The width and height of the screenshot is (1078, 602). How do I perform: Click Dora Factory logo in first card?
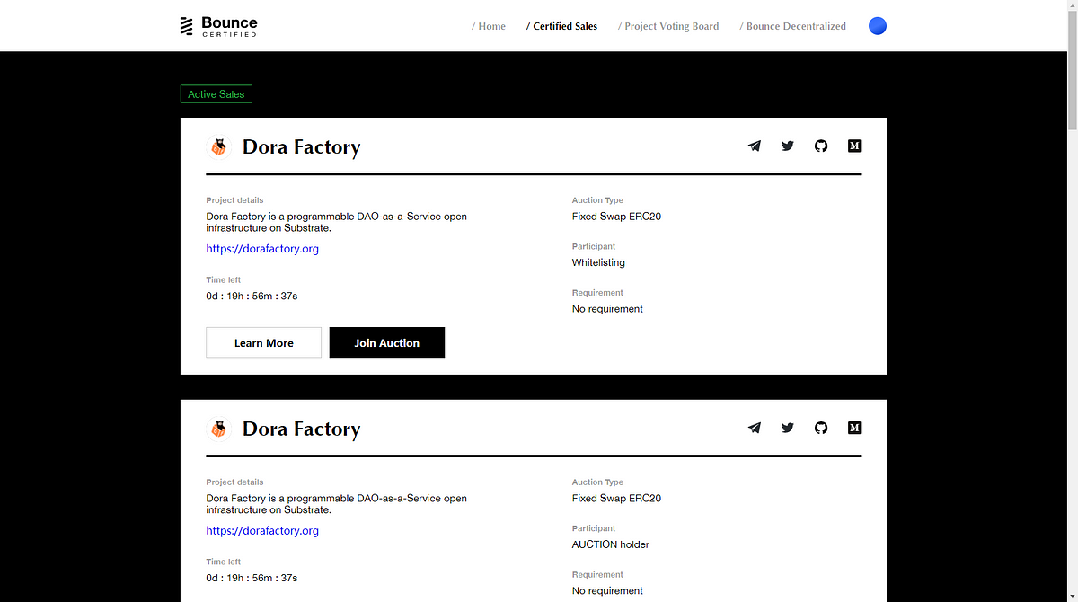[218, 147]
